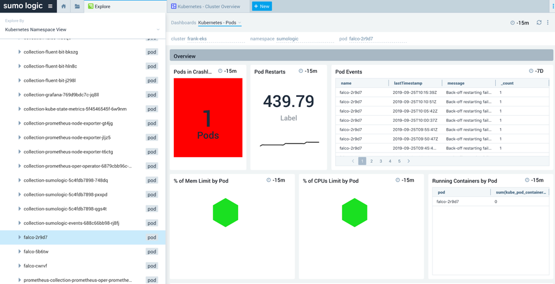
Task: Go to Pod Events page 5
Action: coord(399,161)
